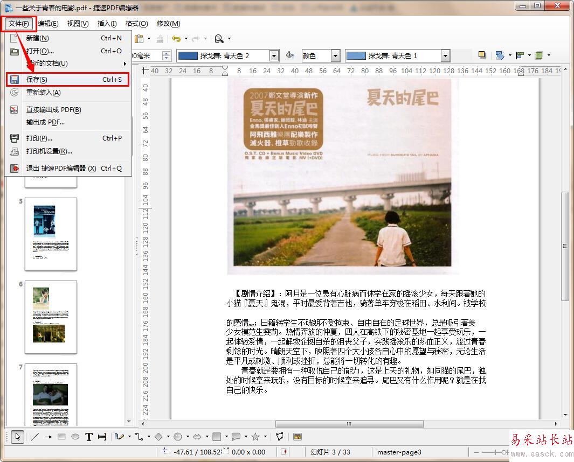Click the light blue 青天色 1 fill swatch
Image resolution: width=574 pixels, height=462 pixels.
pyautogui.click(x=356, y=55)
